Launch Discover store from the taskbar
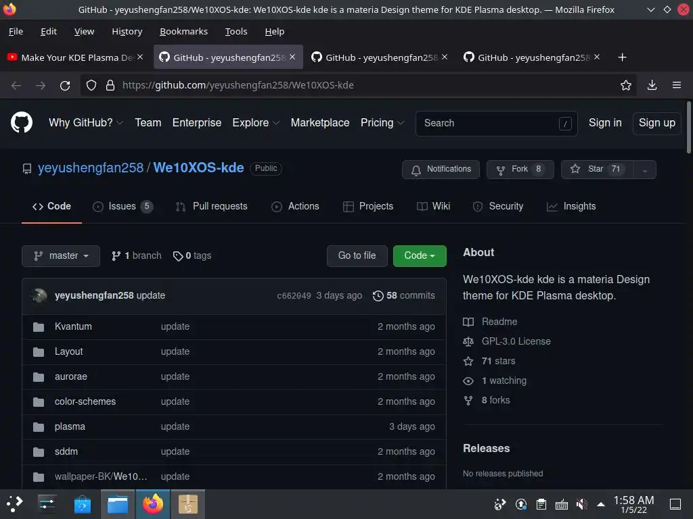Screen dimensions: 693x519 (82, 504)
